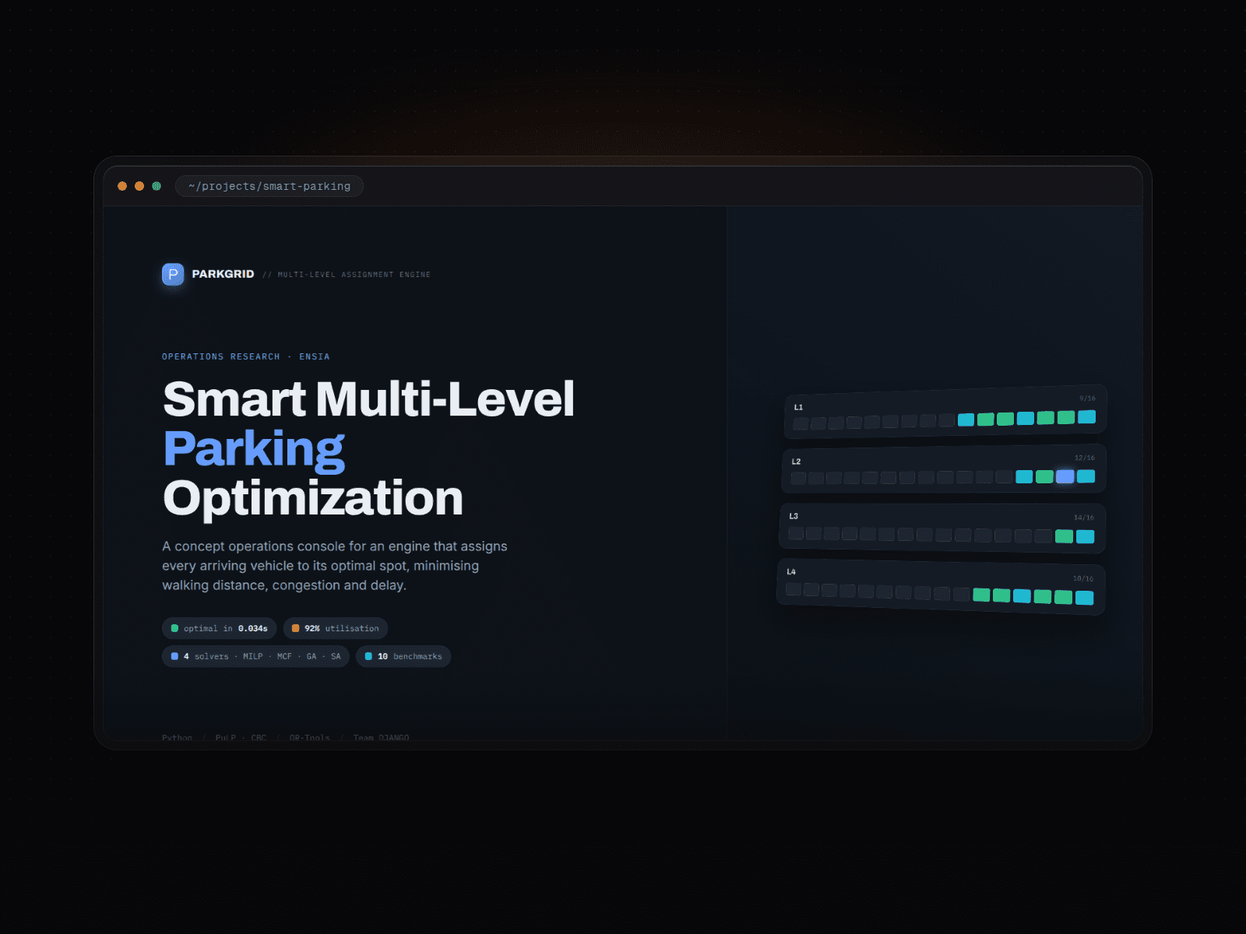The image size is (1246, 934).
Task: Click the L2 level label
Action: [796, 462]
